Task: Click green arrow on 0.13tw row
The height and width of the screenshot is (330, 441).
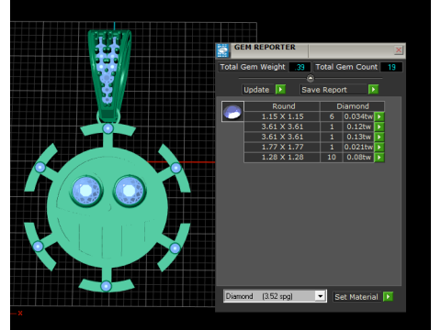Action: click(379, 137)
